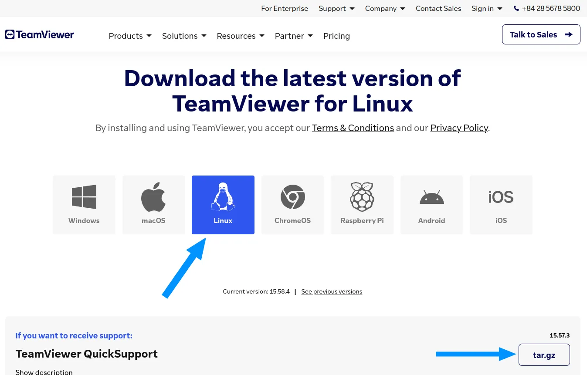This screenshot has width=587, height=375.
Task: Click the QuickSupport version 15.57.3 text
Action: coord(560,335)
